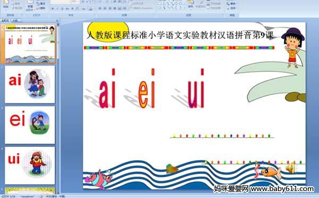Toggle justify text alignment
The image size is (319, 198).
point(115,9)
